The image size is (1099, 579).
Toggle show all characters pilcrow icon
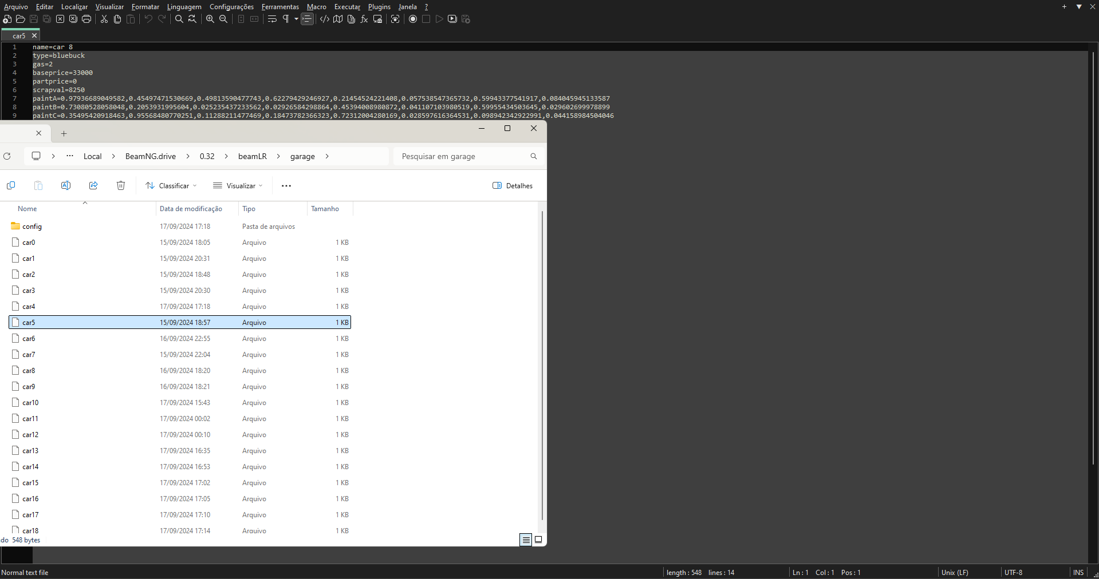point(286,19)
